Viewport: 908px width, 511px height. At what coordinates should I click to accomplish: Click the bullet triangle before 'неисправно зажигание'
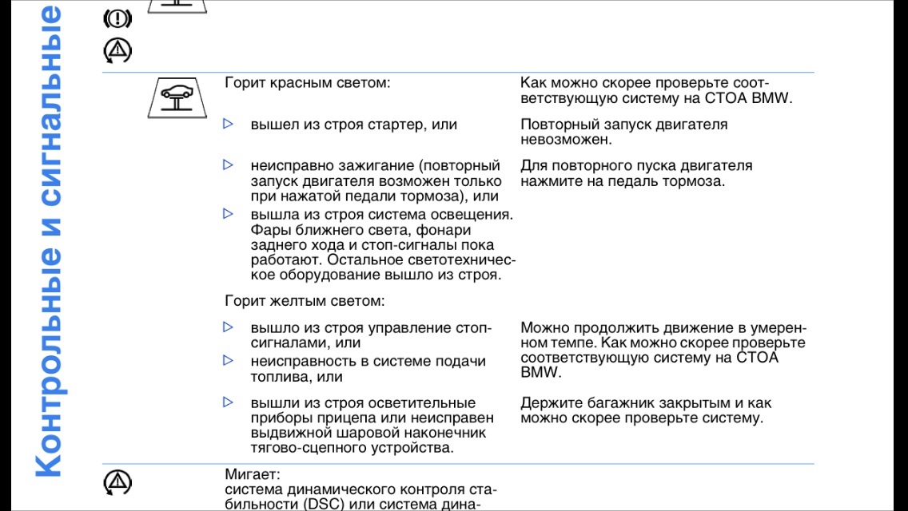(228, 165)
